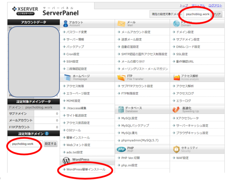This screenshot has height=181, width=230.
Task: Click the Domain section globe icon
Action: 176,23
